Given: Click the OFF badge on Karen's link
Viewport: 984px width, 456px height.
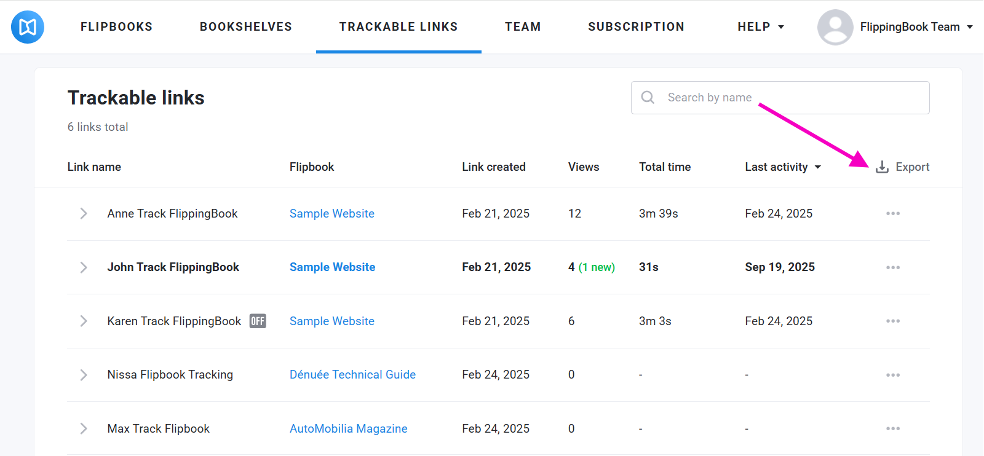Looking at the screenshot, I should [258, 321].
